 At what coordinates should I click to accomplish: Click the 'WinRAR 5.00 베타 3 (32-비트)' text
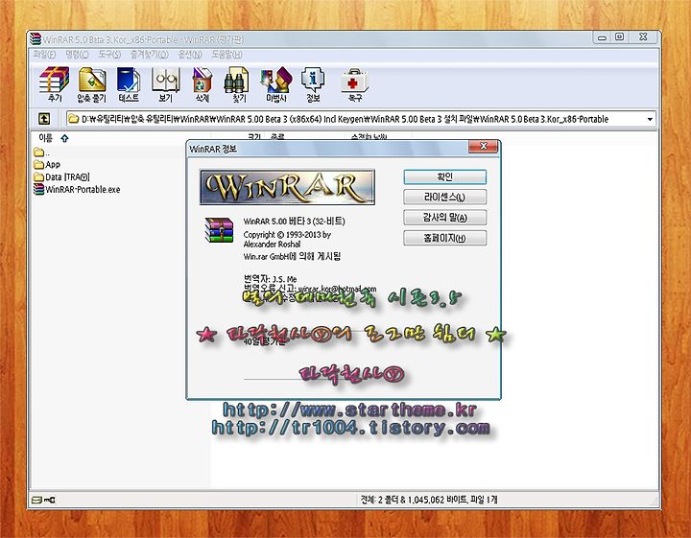coord(295,221)
